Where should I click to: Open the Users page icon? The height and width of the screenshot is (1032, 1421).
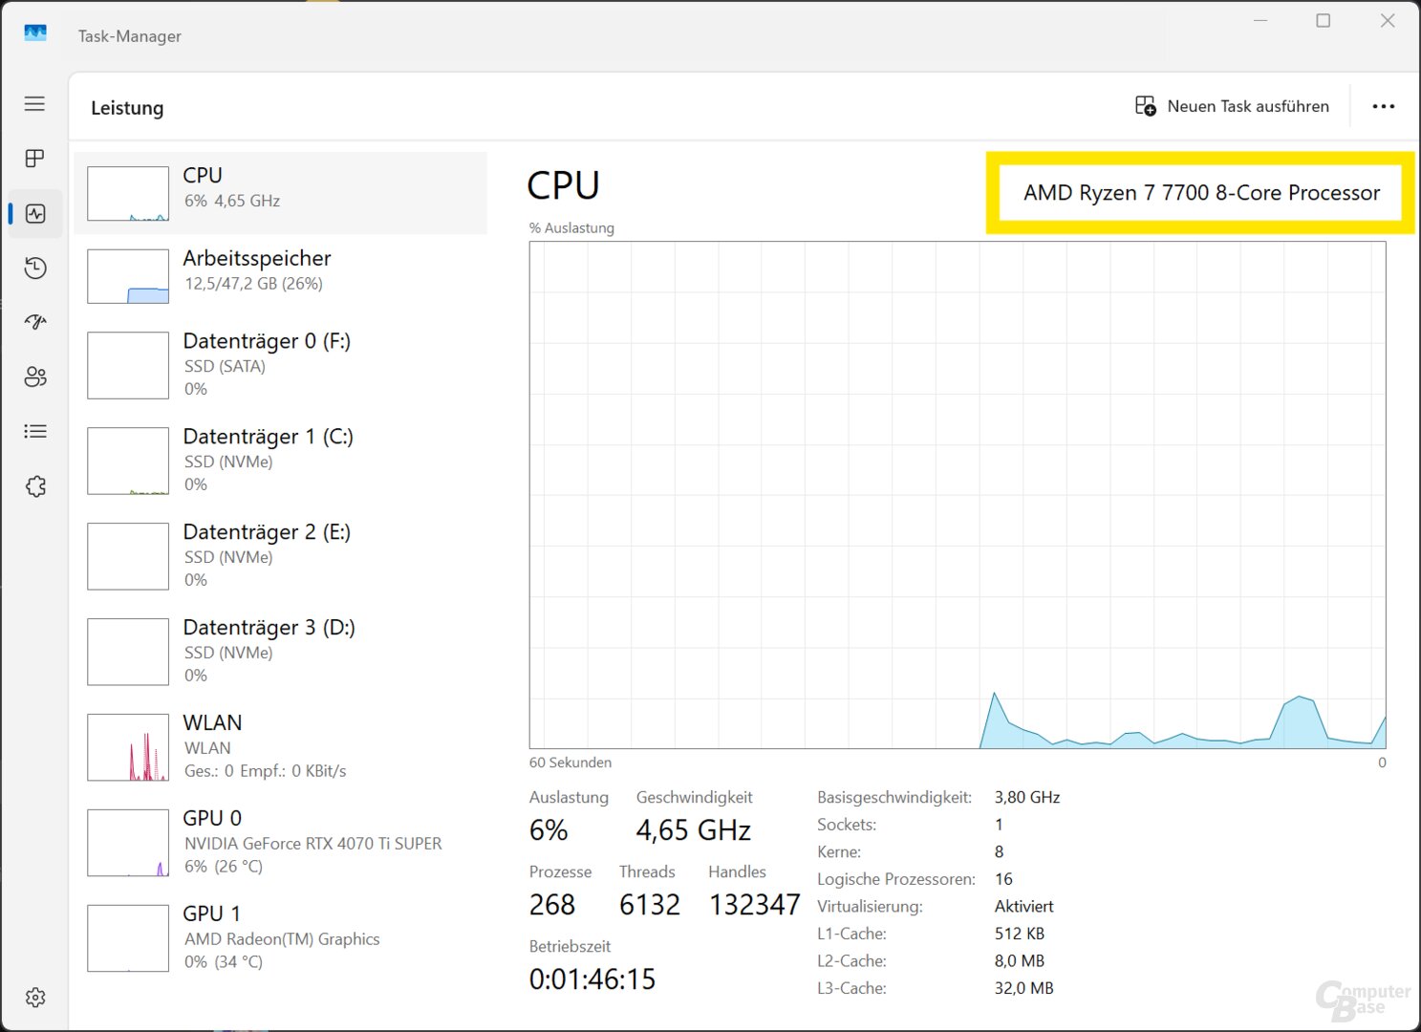[x=35, y=376]
